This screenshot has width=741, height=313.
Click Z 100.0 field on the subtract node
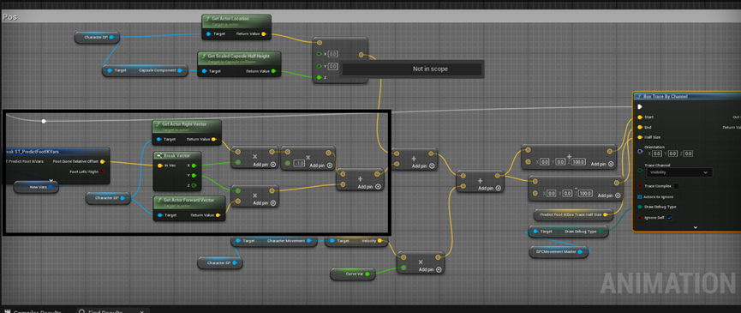[585, 193]
